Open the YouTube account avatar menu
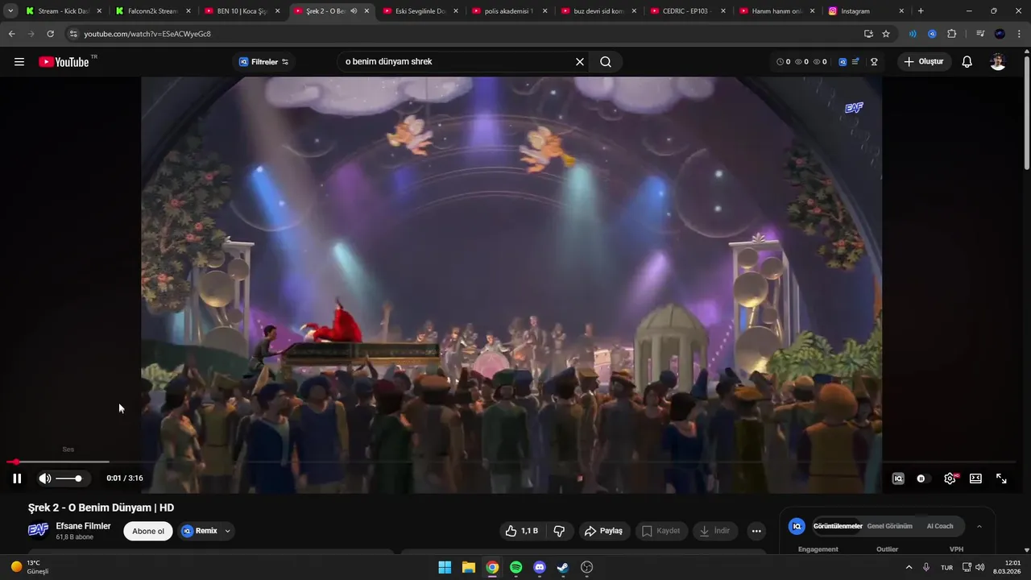This screenshot has width=1031, height=580. click(998, 62)
